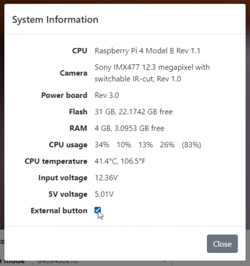This screenshot has height=266, width=250.
Task: Click the 26% CPU core usage value
Action: pos(167,145)
